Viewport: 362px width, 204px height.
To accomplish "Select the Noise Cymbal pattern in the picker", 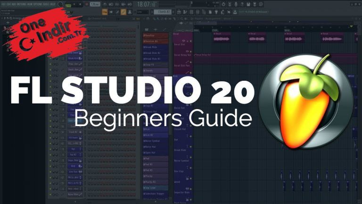I will 156,141.
